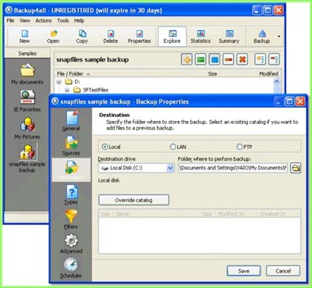Click the New backup toolbar icon
This screenshot has height=288, width=312.
point(25,37)
